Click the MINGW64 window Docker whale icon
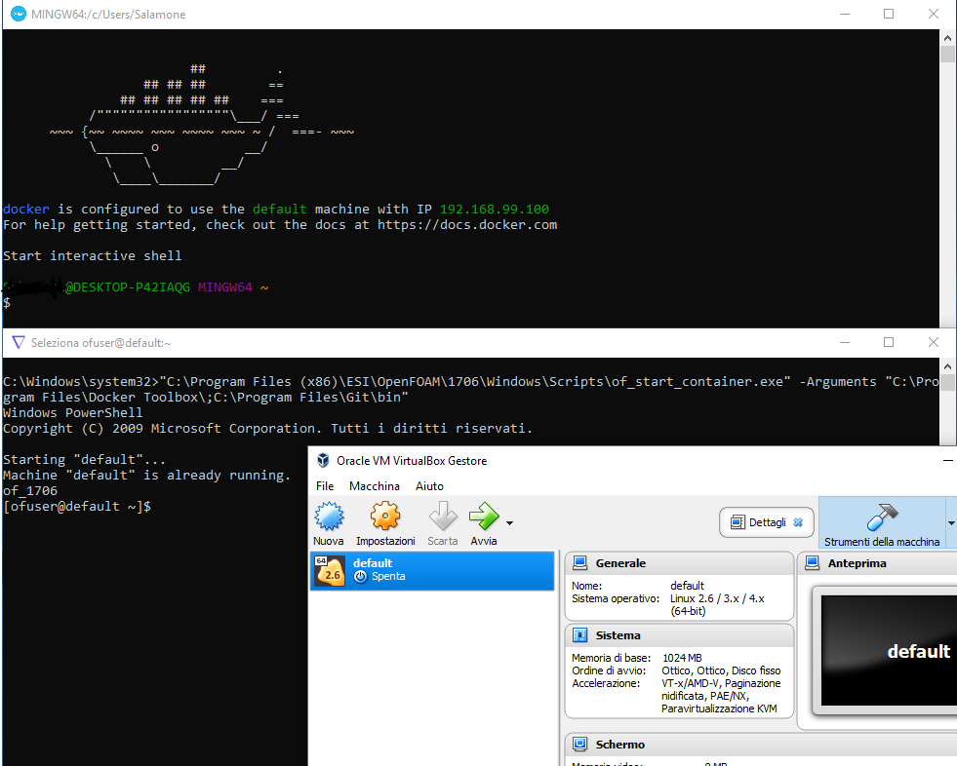 point(19,14)
